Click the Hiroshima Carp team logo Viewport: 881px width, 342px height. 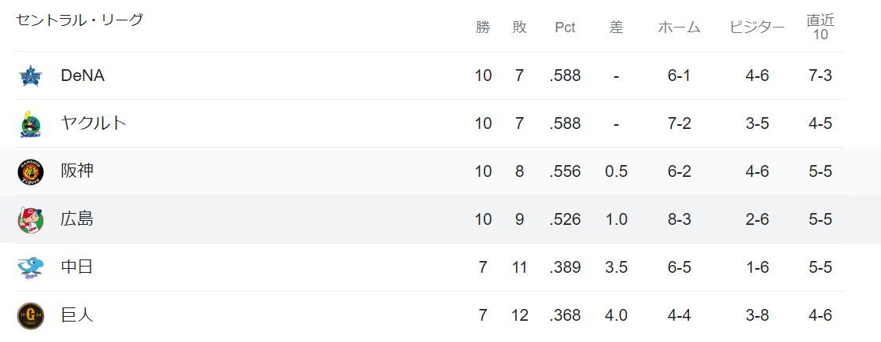pos(31,219)
